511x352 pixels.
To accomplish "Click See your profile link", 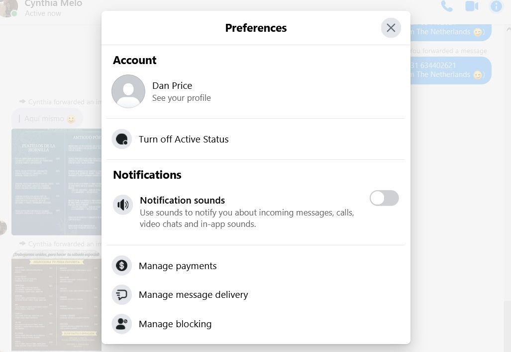I will 181,98.
